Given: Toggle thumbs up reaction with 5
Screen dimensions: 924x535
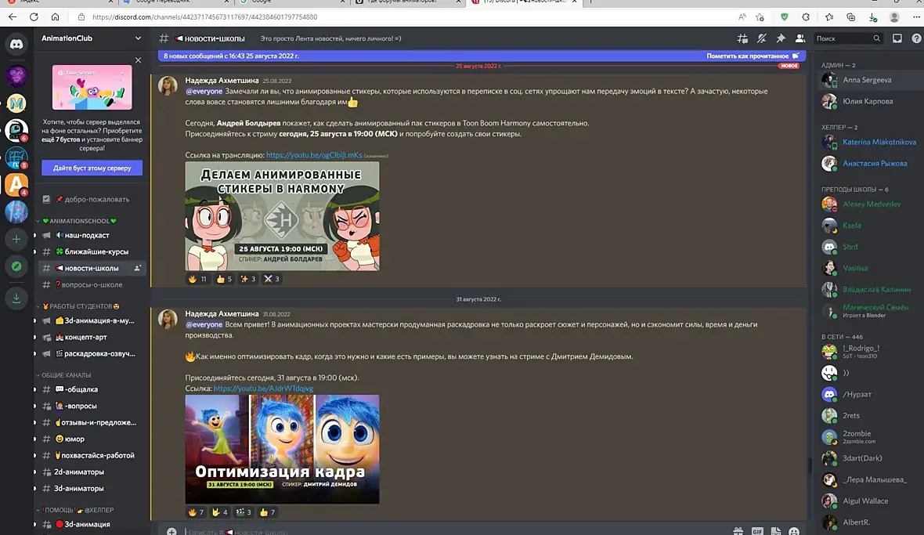Looking at the screenshot, I should click(x=224, y=279).
